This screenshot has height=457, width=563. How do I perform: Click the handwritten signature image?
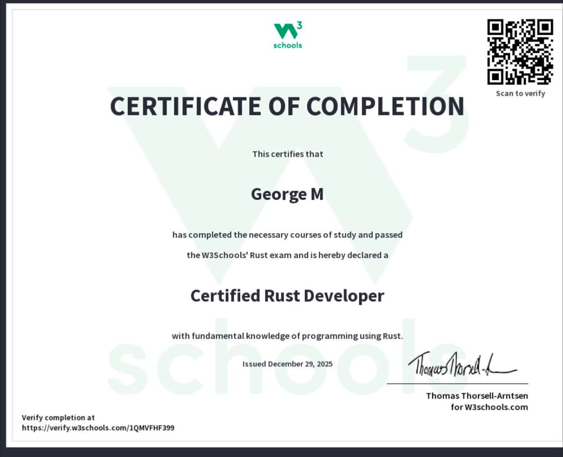click(x=462, y=365)
